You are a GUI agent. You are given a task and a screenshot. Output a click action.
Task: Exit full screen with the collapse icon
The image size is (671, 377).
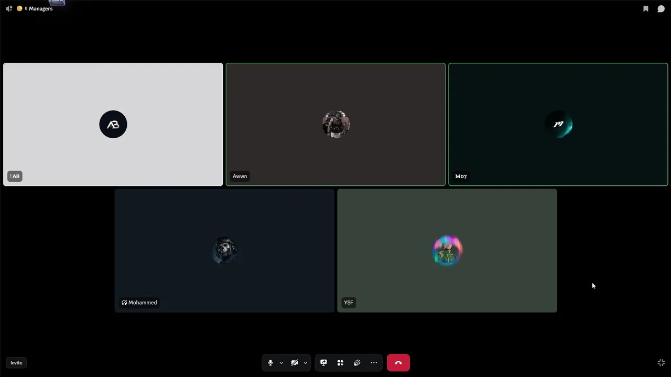(661, 363)
